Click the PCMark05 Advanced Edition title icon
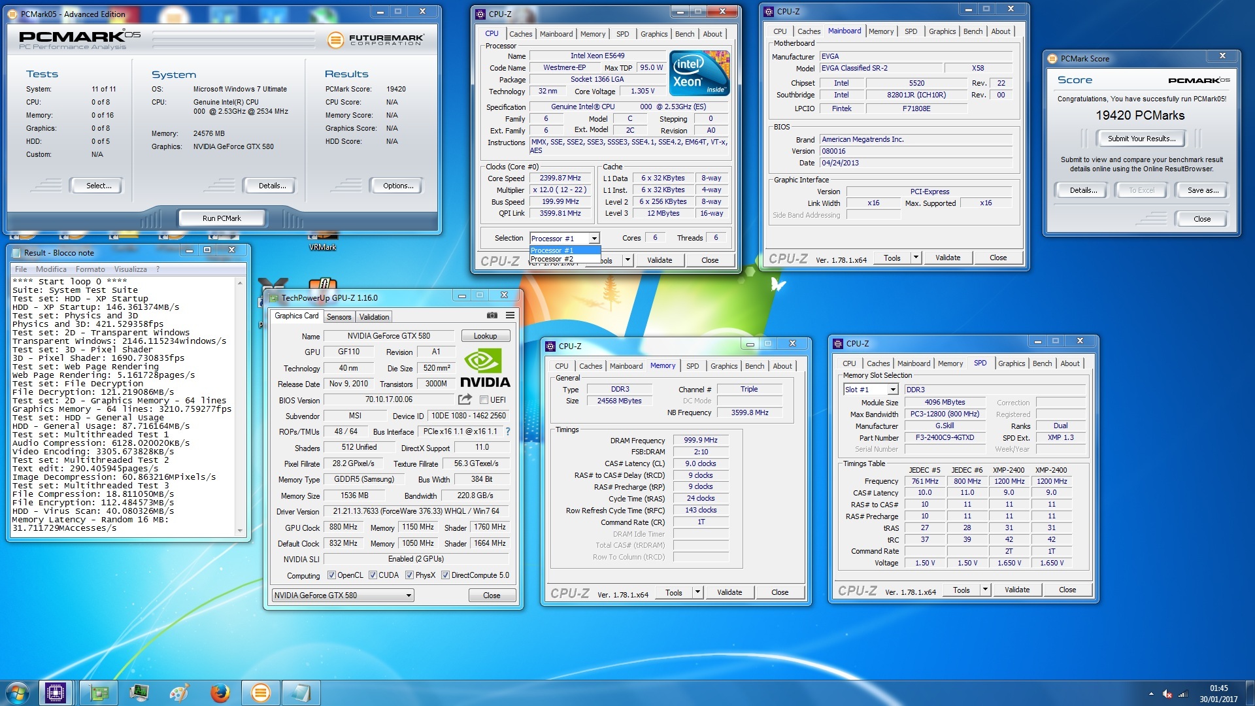The height and width of the screenshot is (706, 1255). pos(13,14)
